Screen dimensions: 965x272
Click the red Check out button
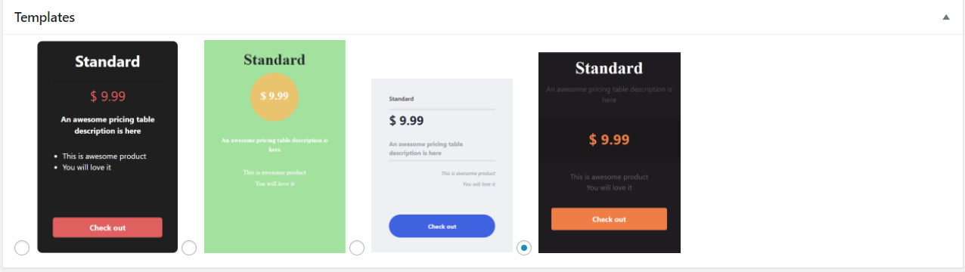[107, 227]
